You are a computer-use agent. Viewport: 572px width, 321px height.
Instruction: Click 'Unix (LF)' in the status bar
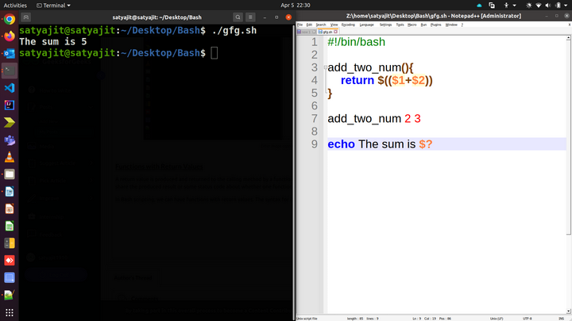coord(497,319)
